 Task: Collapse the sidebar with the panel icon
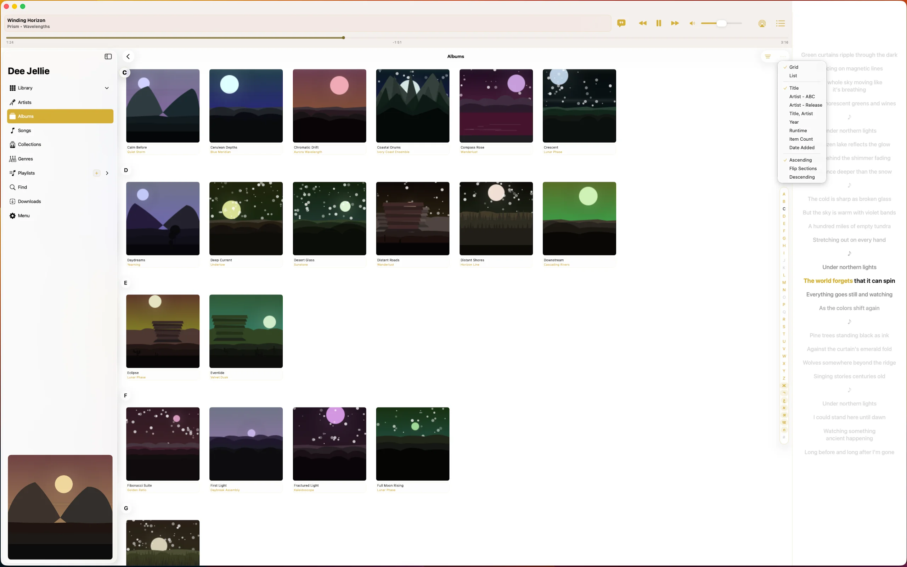click(x=108, y=57)
